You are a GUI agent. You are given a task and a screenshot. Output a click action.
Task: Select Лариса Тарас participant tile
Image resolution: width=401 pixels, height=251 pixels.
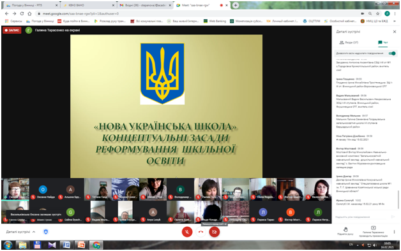(x=263, y=212)
